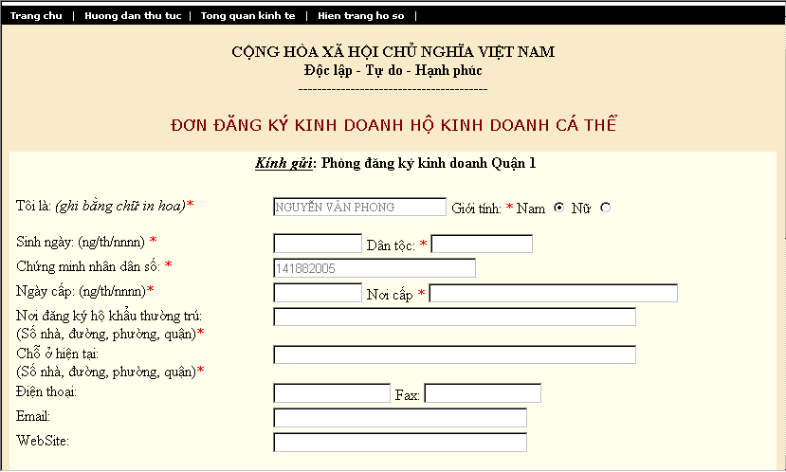Focus the Ngày cấp date field
786x472 pixels.
tap(318, 293)
